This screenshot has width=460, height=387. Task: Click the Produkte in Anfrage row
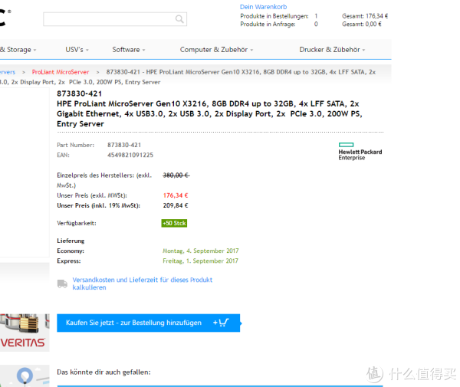279,24
